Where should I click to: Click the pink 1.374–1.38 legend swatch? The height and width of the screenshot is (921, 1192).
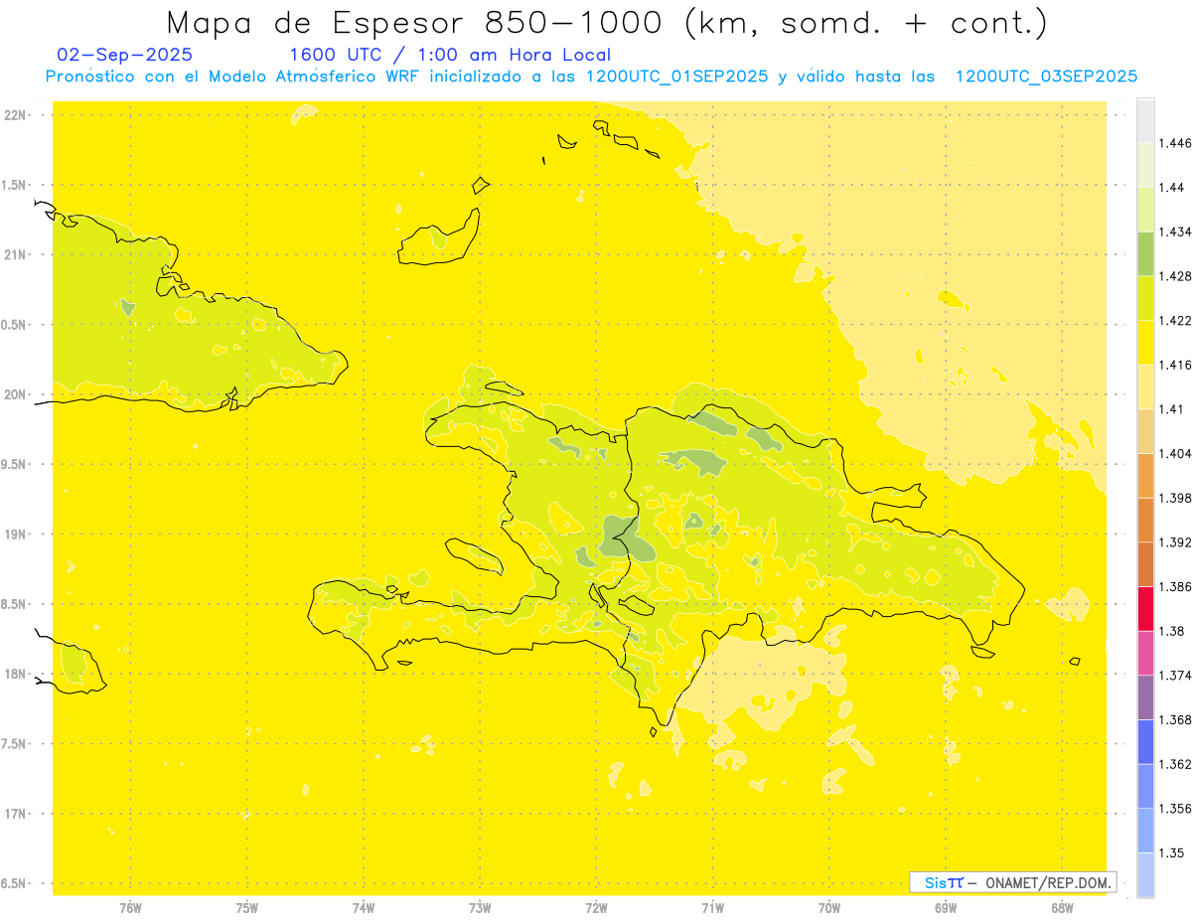tap(1145, 653)
